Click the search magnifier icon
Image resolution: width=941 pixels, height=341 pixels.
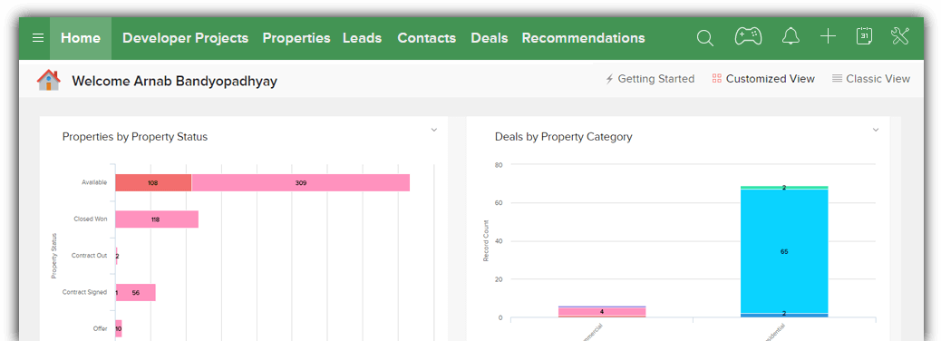705,38
